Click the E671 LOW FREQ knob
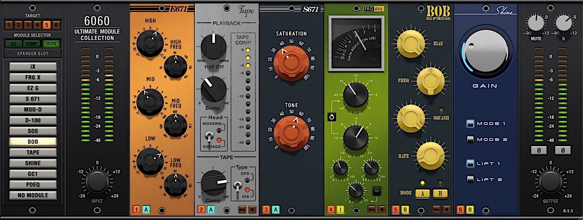The width and height of the screenshot is (583, 220). click(175, 184)
